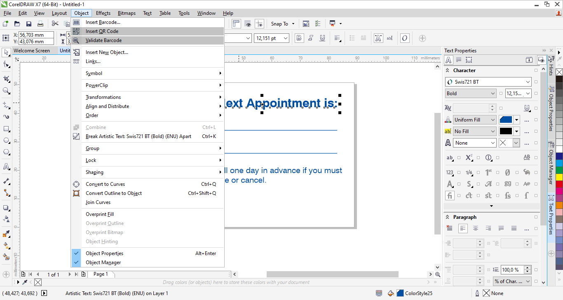The image size is (563, 300).
Task: Select the Pick tool in toolbox
Action: click(x=6, y=53)
